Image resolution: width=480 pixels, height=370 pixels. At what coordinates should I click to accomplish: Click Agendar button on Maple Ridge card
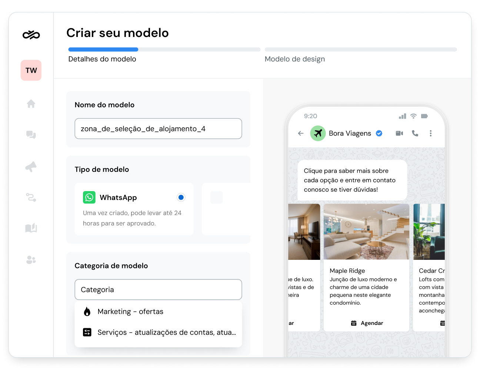[367, 323]
